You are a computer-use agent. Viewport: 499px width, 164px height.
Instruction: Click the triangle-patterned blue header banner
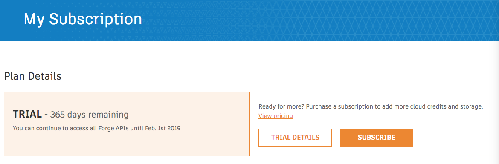tap(249, 20)
